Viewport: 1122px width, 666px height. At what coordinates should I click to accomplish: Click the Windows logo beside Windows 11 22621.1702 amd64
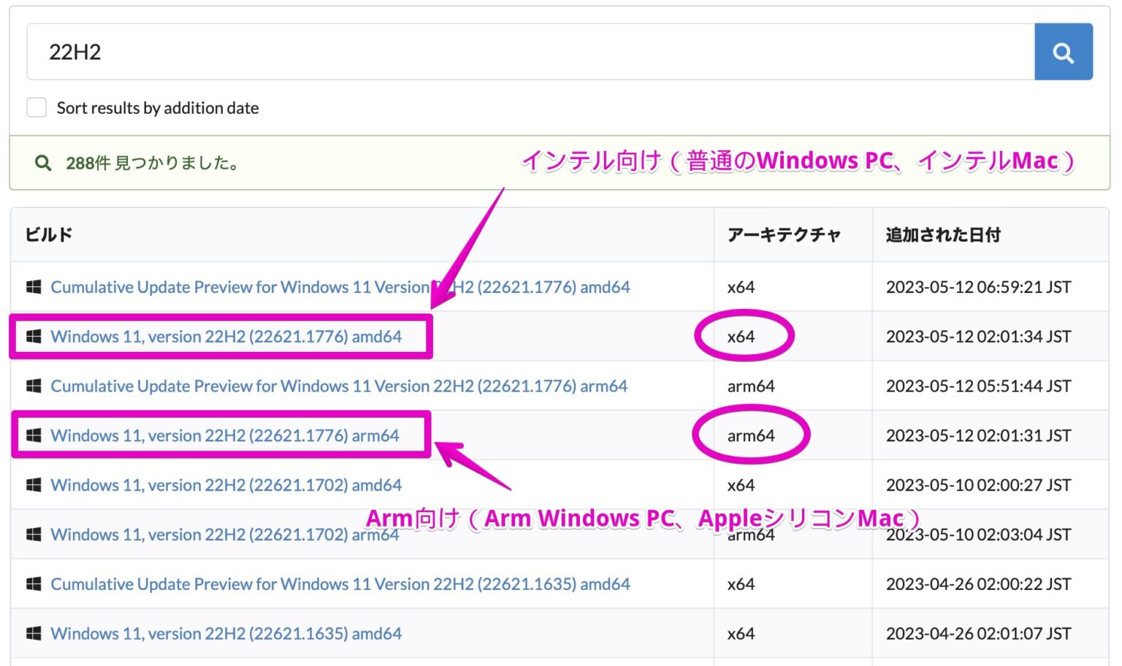click(x=33, y=484)
